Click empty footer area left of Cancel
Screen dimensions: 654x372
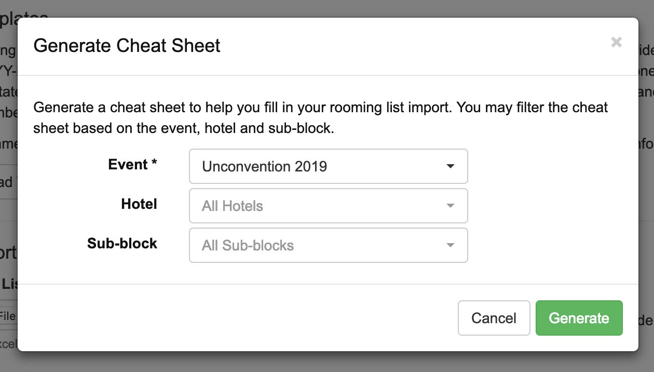239,318
